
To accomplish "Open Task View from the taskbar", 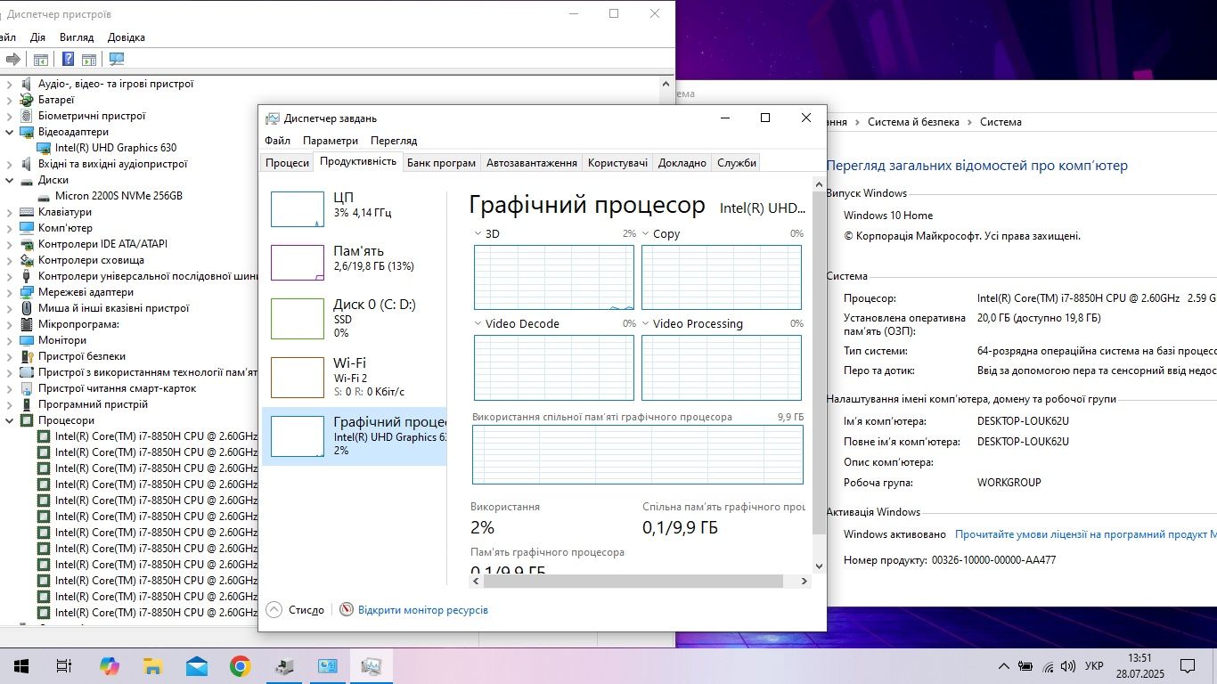I will [x=63, y=666].
